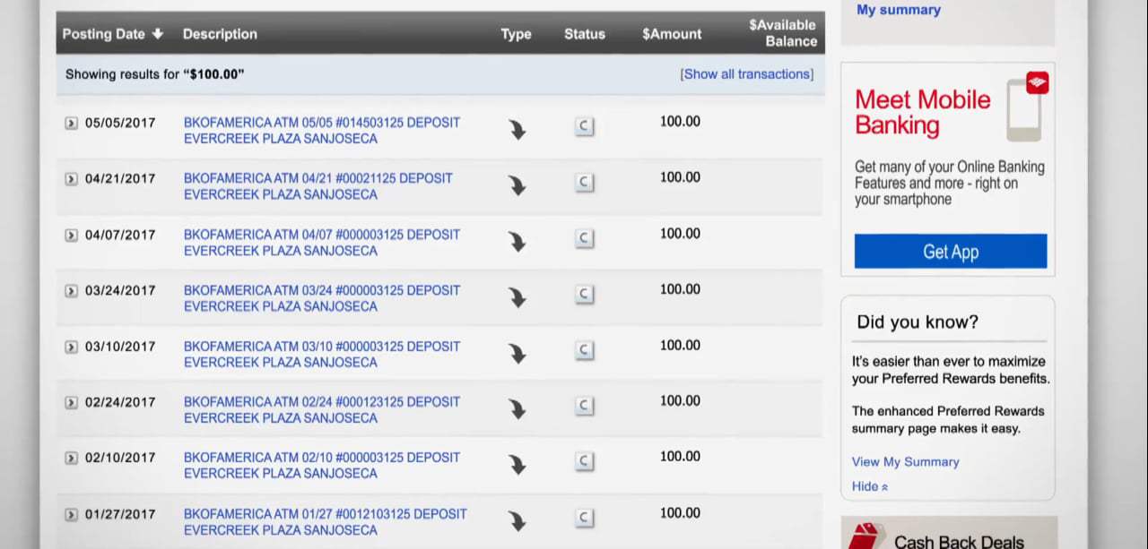Image resolution: width=1148 pixels, height=549 pixels.
Task: Click the 02/24/2017 posting date
Action: point(120,403)
